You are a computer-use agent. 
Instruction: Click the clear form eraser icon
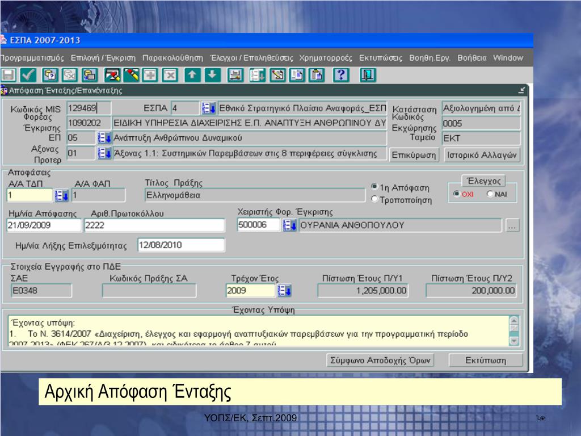131,76
